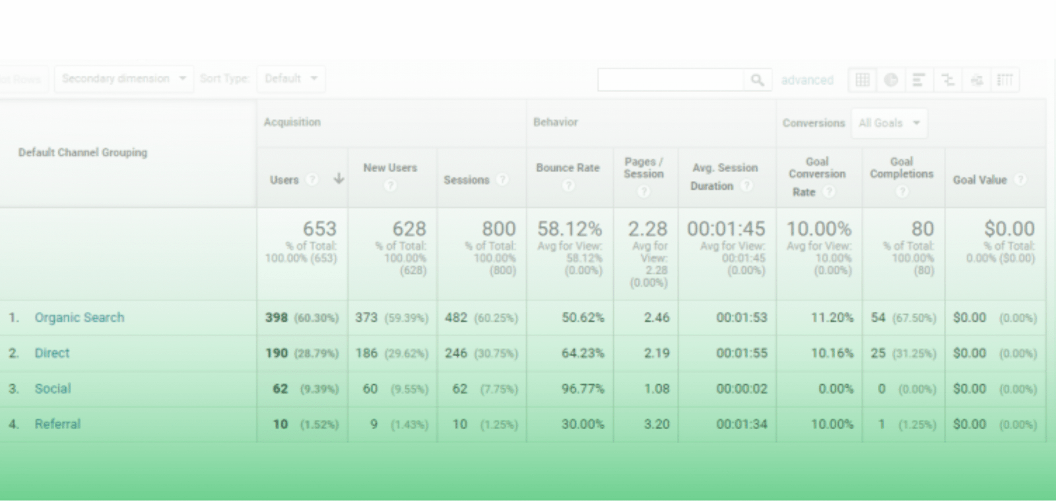This screenshot has height=501, width=1056.
Task: Click the Direct users value 190
Action: tap(277, 353)
